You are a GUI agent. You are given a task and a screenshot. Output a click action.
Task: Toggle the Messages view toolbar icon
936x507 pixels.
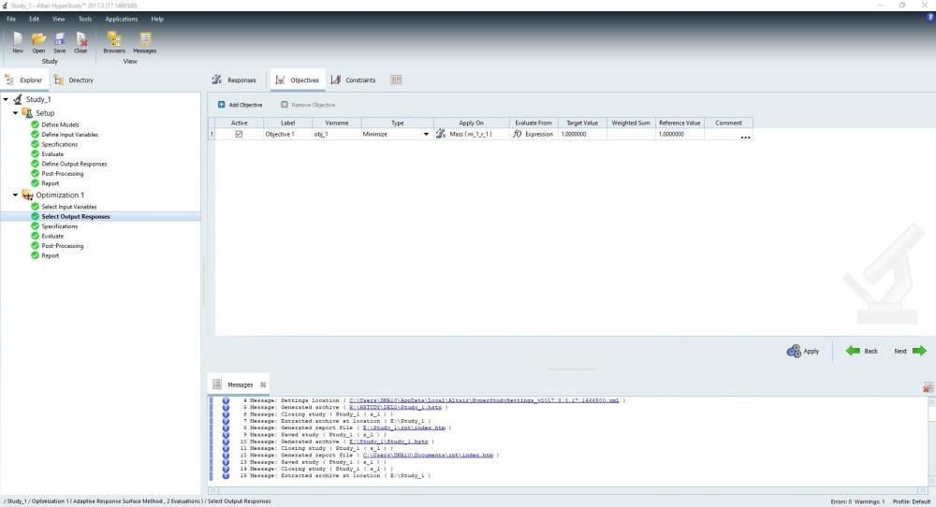145,39
